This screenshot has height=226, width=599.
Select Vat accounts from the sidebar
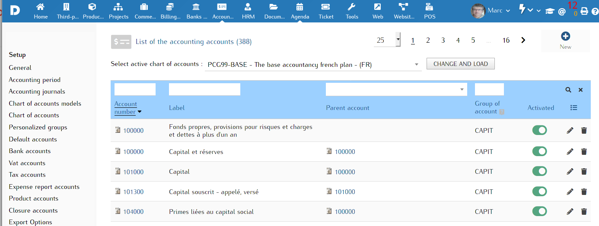coord(27,163)
